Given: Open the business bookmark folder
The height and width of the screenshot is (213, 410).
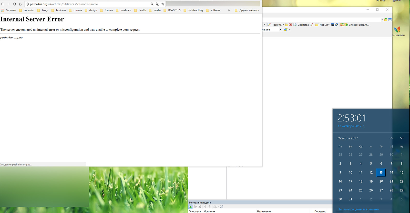Looking at the screenshot, I should point(59,10).
